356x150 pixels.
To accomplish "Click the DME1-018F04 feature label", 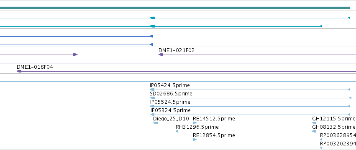I will coord(35,67).
